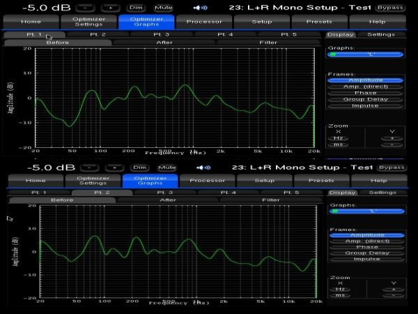
Task: Show the After graph in upper window
Action: click(164, 43)
